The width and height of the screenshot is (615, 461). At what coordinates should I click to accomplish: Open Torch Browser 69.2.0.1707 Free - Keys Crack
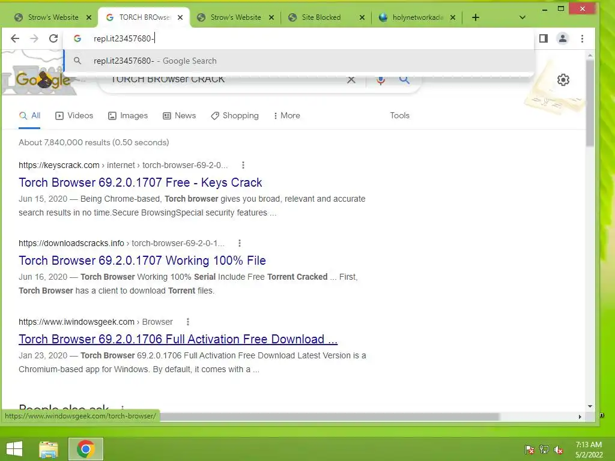click(141, 182)
